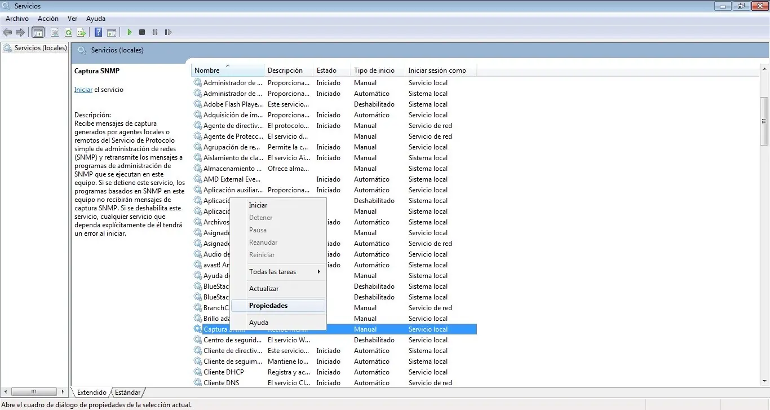Open the Ayuda menu in the menu bar

[x=96, y=19]
